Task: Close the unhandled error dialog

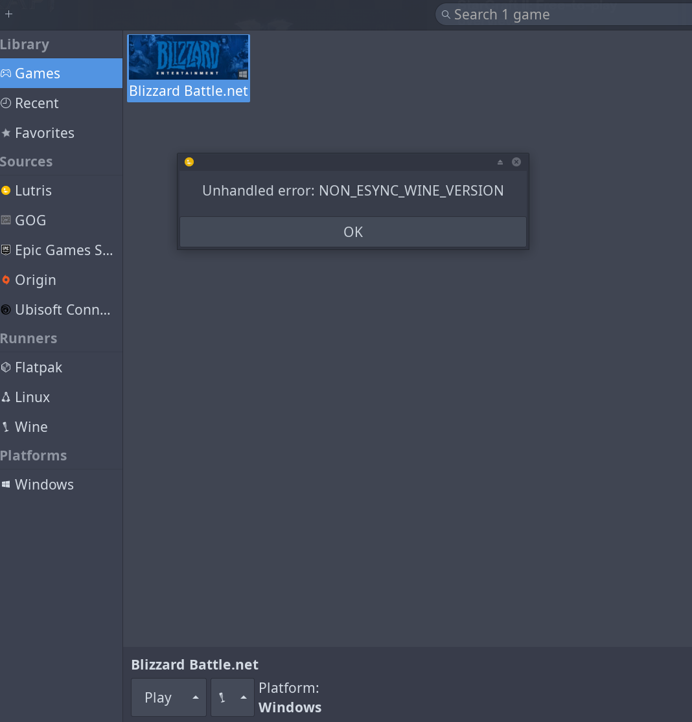Action: click(x=516, y=162)
